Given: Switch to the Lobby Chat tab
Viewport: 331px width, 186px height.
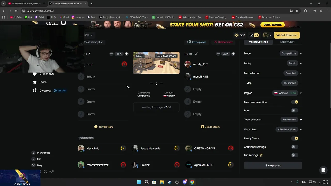Looking at the screenshot, I should pos(287,42).
